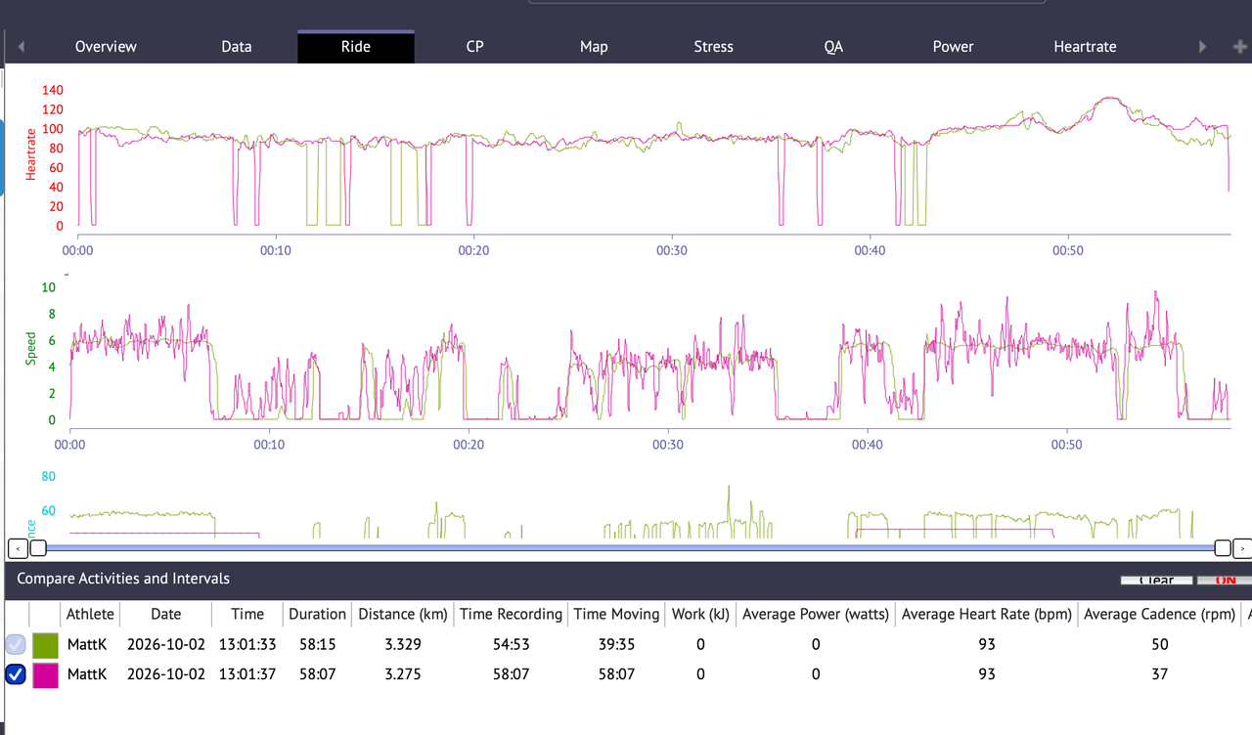Click the magenta color swatch
The image size is (1252, 735).
coord(46,674)
